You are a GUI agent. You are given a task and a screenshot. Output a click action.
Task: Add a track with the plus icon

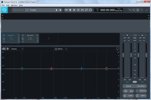tap(3, 15)
